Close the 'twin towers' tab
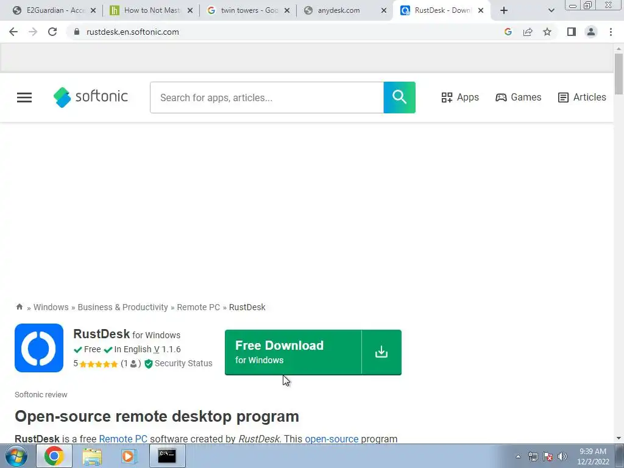The height and width of the screenshot is (468, 624). point(287,11)
